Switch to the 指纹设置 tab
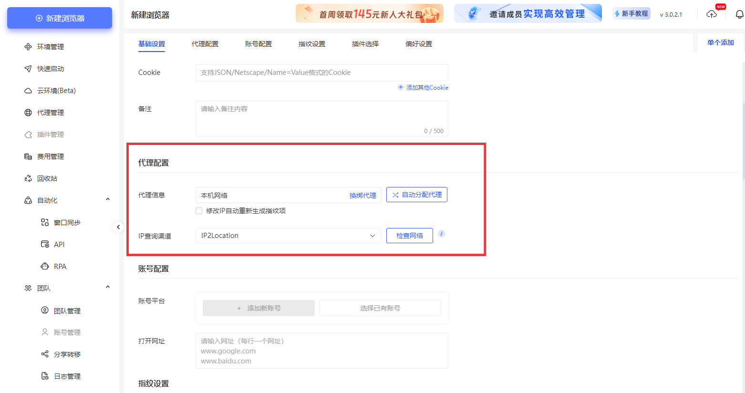745x393 pixels. [312, 43]
